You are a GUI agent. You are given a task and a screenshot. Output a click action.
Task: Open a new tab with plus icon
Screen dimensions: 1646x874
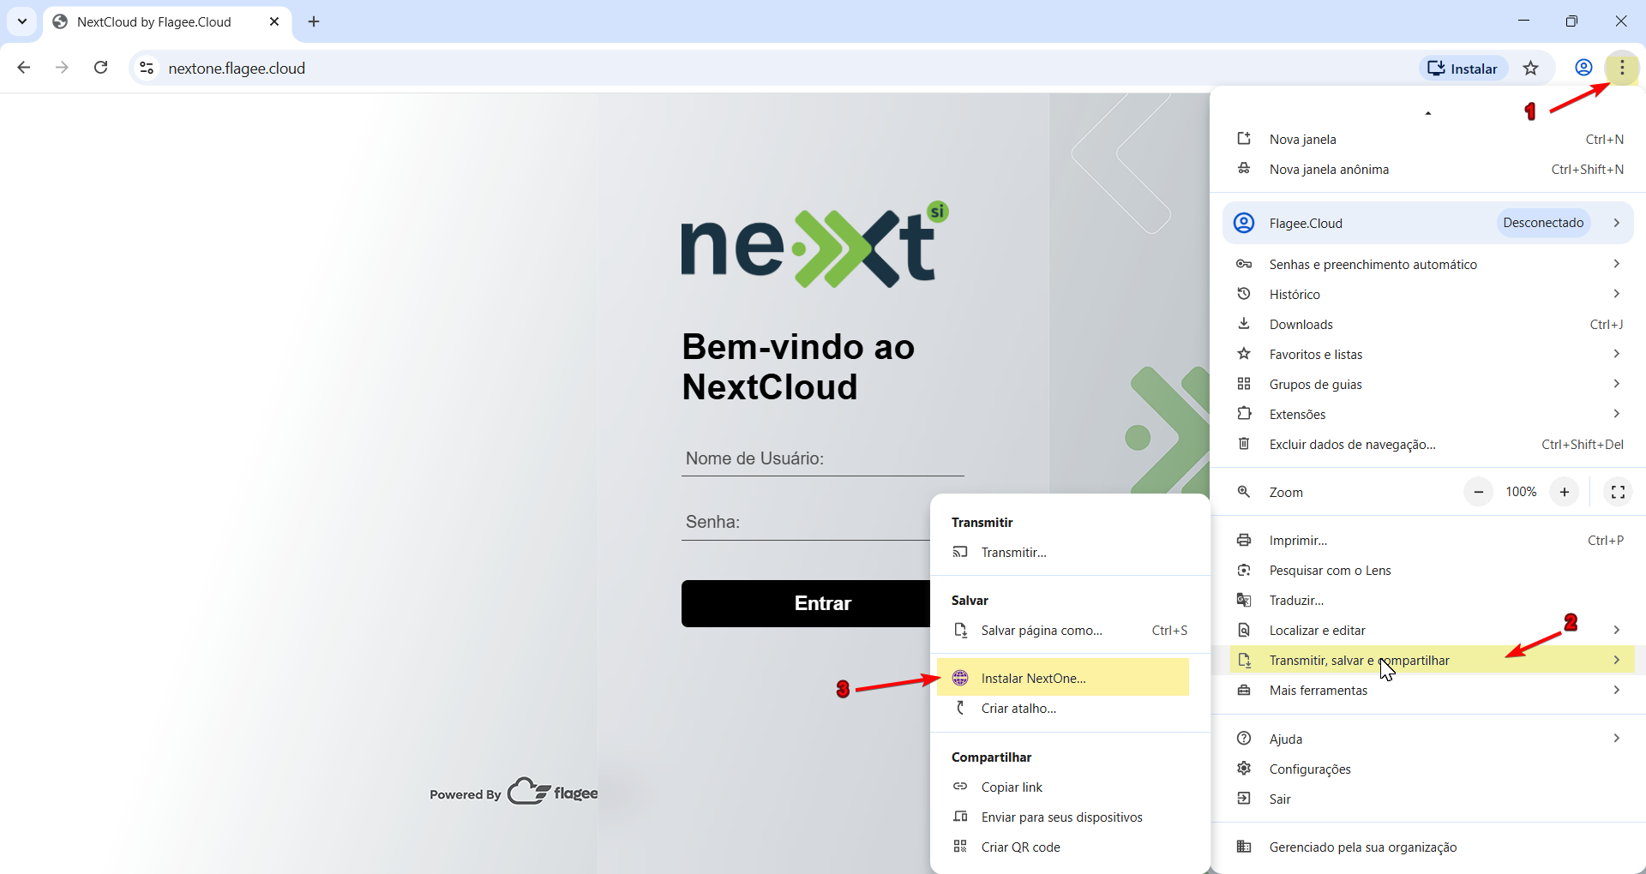tap(314, 21)
